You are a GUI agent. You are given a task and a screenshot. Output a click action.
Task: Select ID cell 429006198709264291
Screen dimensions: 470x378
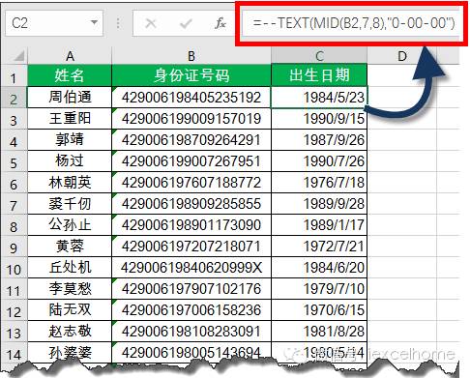191,140
